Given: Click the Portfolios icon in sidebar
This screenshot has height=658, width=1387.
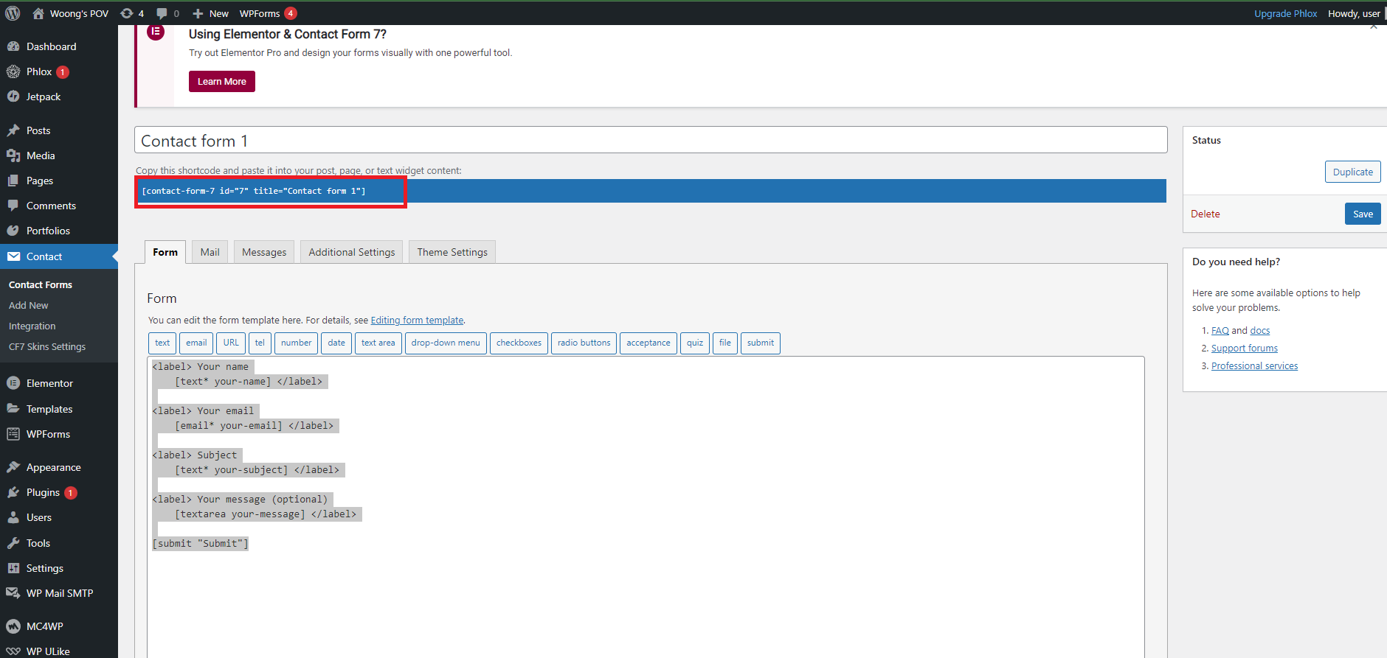Looking at the screenshot, I should tap(13, 231).
